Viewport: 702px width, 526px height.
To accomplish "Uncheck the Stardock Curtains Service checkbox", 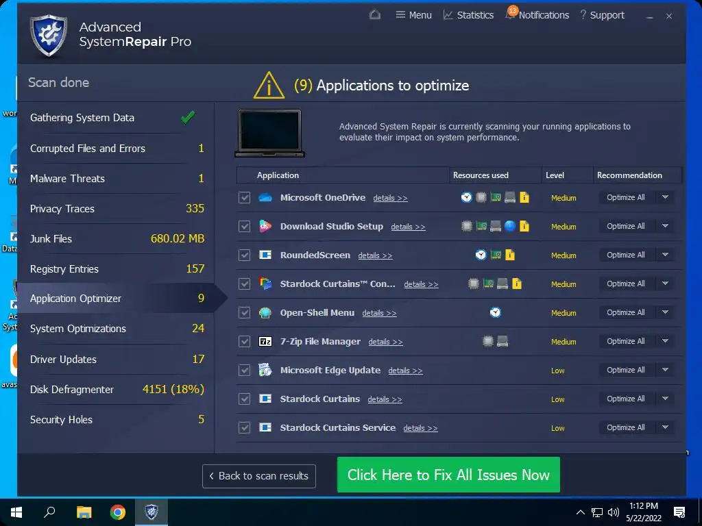I will point(245,427).
